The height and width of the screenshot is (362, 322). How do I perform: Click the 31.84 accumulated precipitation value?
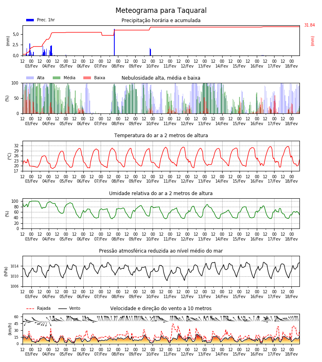coord(309,25)
